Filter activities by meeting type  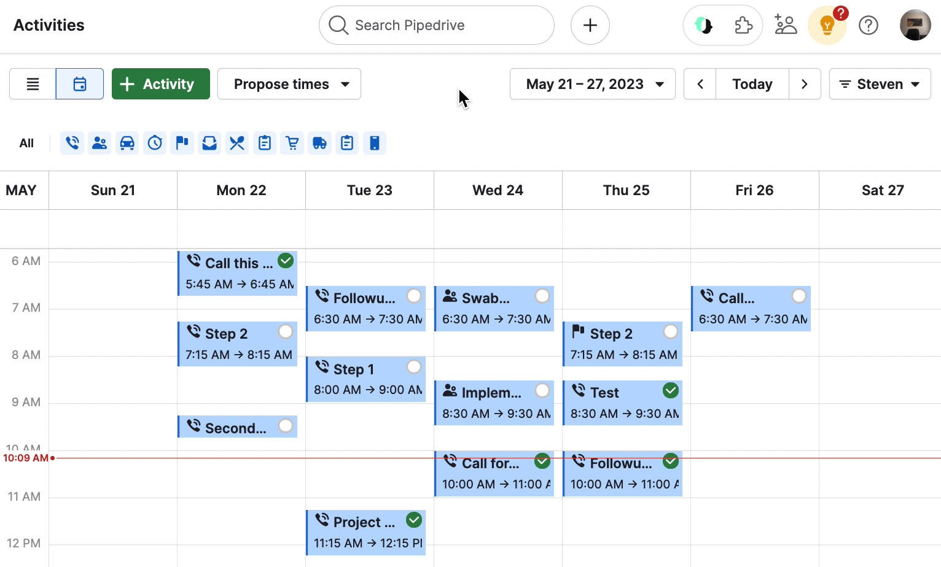[x=100, y=142]
